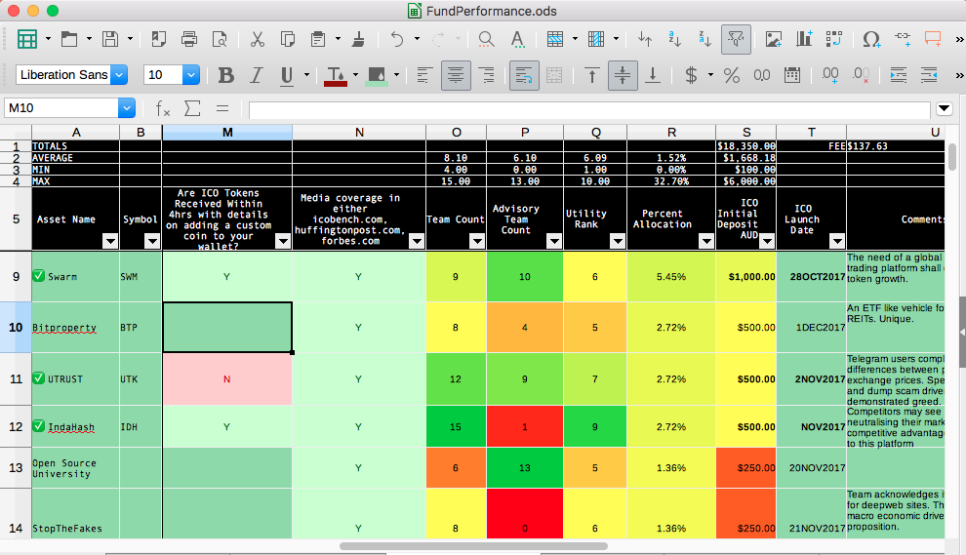Export as PDF icon

pyautogui.click(x=158, y=39)
